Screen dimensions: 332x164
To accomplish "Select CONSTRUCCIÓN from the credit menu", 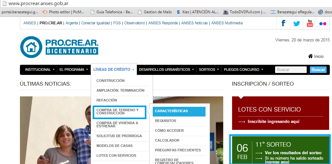I will [111, 81].
